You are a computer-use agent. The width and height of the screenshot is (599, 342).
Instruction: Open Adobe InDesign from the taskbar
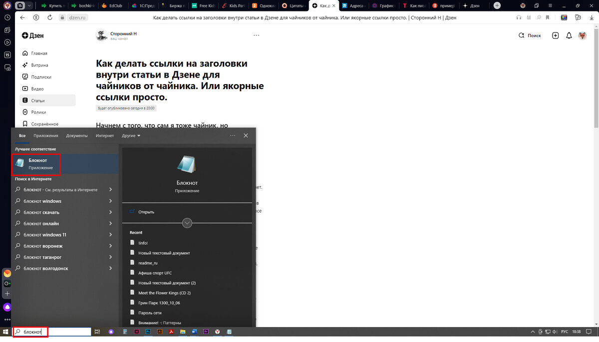[137, 332]
